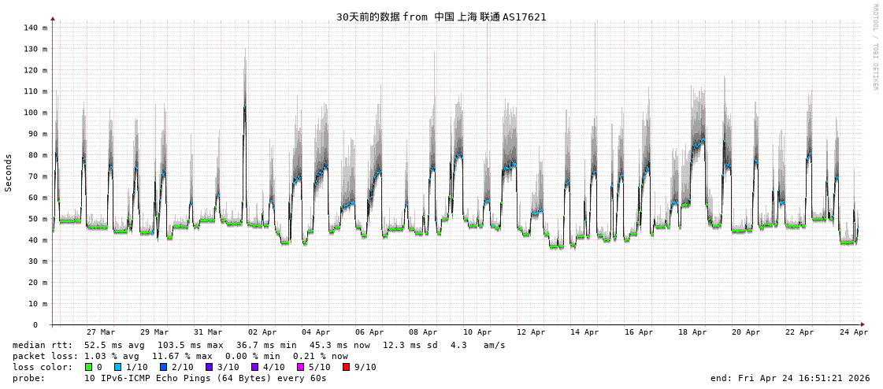This screenshot has height=389, width=883.
Task: Click the end timestamp Fri Apr 24
Action: 790,378
